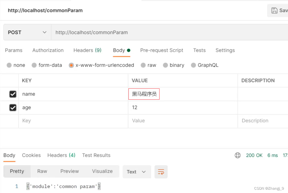Open the Settings tab

[x=225, y=50]
